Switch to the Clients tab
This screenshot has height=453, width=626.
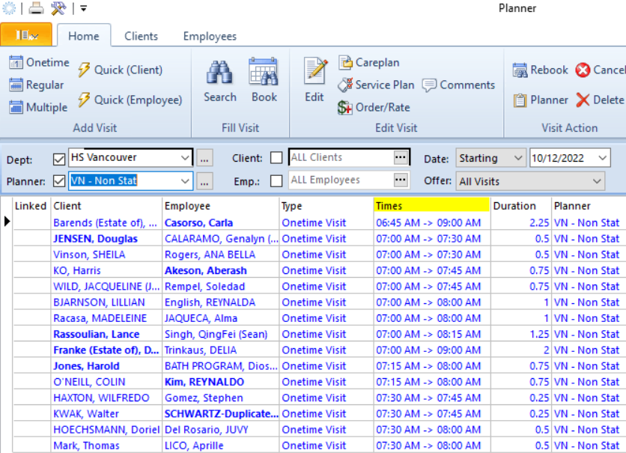[141, 35]
